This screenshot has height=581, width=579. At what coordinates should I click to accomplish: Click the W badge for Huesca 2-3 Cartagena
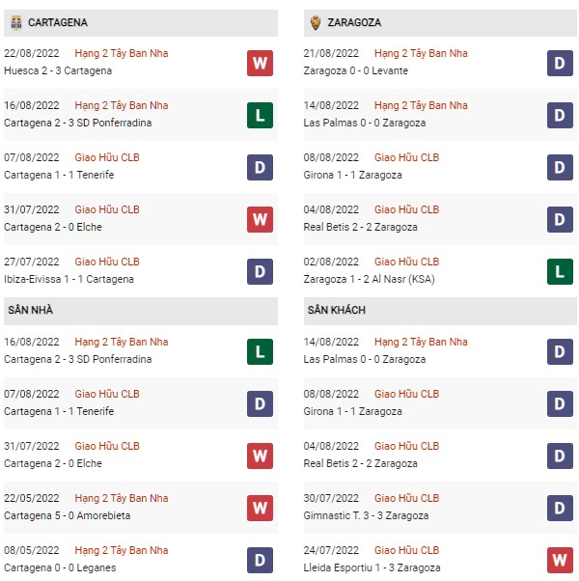pos(260,63)
